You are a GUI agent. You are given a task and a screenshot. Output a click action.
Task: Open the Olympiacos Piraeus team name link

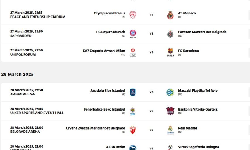(109, 13)
